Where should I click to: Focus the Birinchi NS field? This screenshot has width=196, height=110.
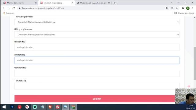[97, 47]
